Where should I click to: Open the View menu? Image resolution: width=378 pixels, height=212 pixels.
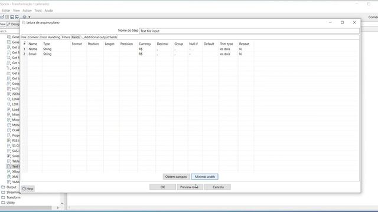coord(16,11)
